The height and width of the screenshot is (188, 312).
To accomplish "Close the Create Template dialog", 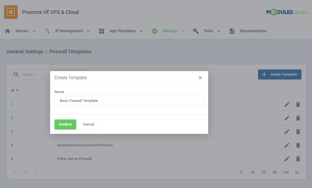I will [x=200, y=78].
